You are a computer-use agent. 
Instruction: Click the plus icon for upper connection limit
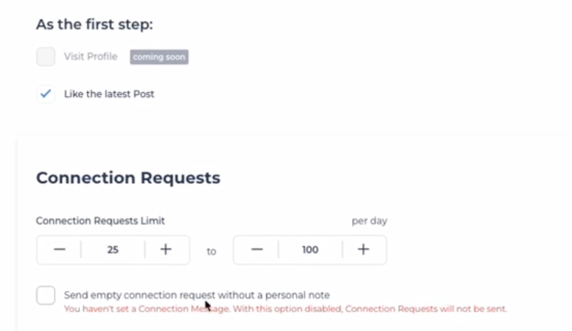coord(363,250)
